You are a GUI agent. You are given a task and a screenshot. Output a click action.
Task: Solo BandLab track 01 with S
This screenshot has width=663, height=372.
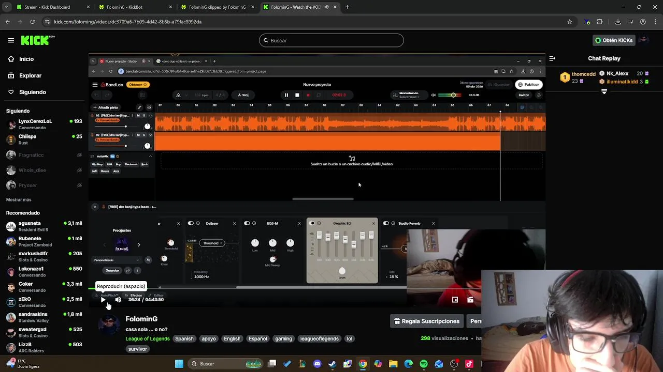click(x=144, y=115)
